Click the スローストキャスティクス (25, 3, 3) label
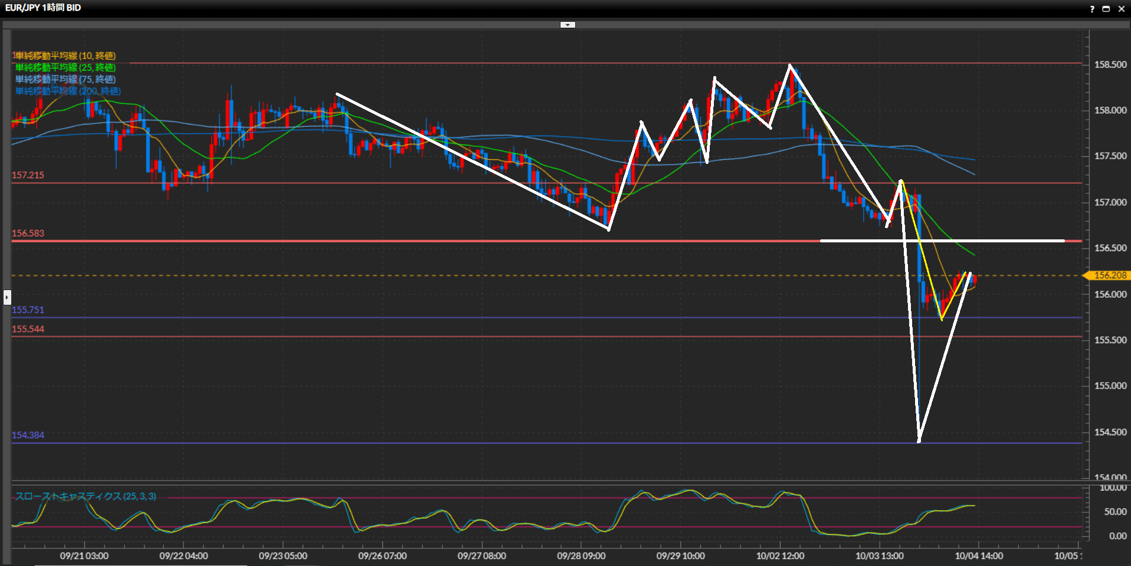1131x566 pixels. 86,496
